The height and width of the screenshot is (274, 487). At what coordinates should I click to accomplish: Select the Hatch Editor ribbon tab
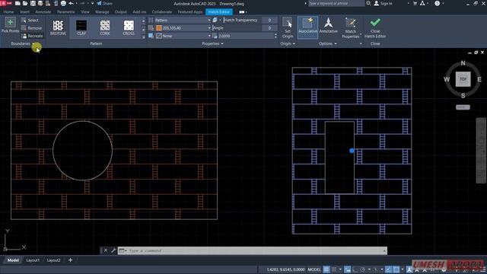[219, 12]
